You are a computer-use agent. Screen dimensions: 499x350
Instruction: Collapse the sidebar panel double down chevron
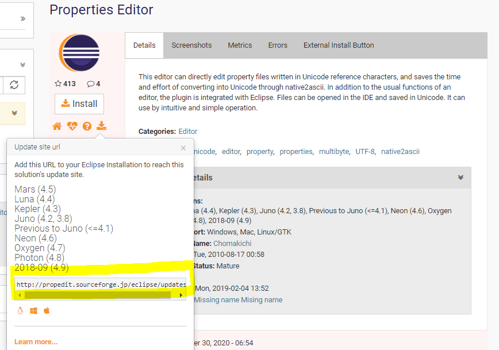coord(22,64)
